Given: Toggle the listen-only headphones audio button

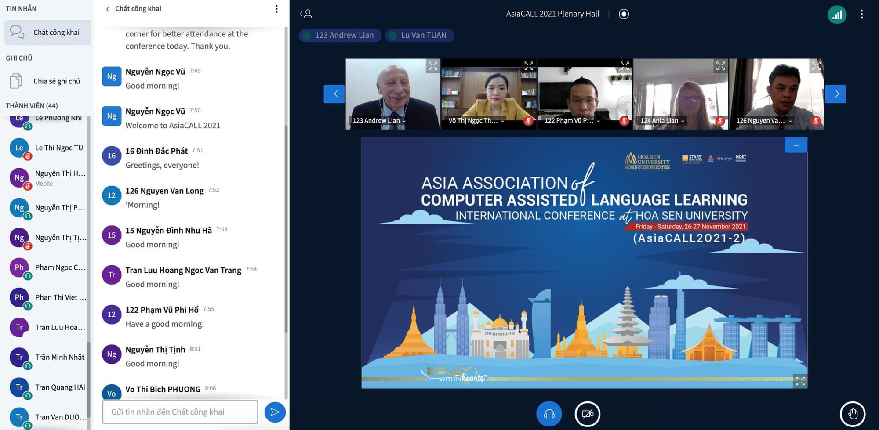Looking at the screenshot, I should pyautogui.click(x=549, y=414).
